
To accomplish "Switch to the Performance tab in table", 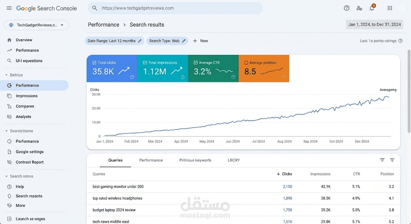I will point(151,160).
